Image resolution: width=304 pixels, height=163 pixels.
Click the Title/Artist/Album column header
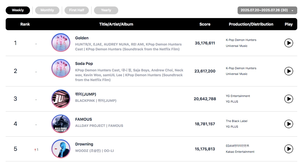click(x=116, y=24)
